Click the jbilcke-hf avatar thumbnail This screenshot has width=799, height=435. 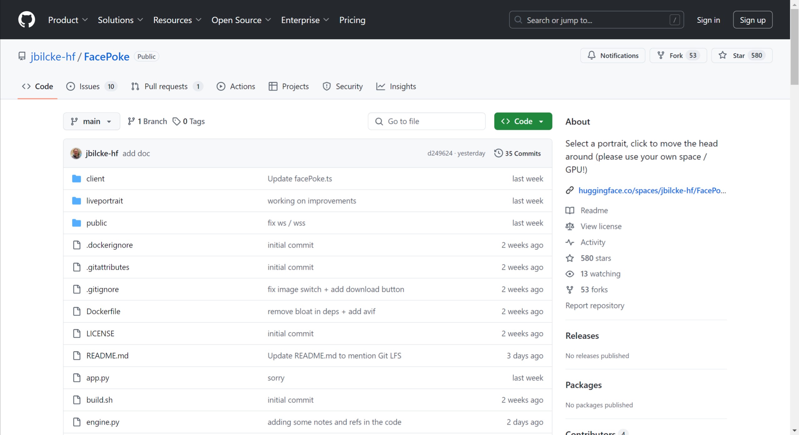76,153
